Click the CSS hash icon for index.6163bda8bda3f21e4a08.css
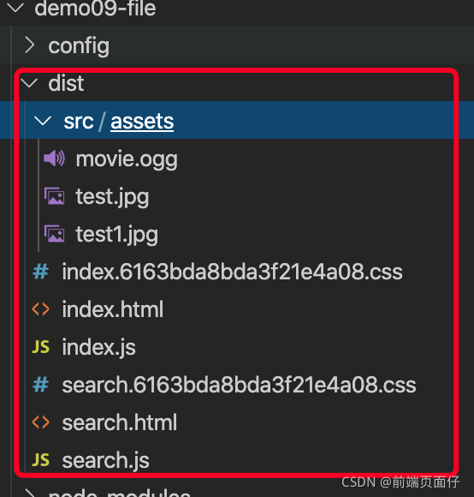Screen dimensions: 474x497 [40, 272]
